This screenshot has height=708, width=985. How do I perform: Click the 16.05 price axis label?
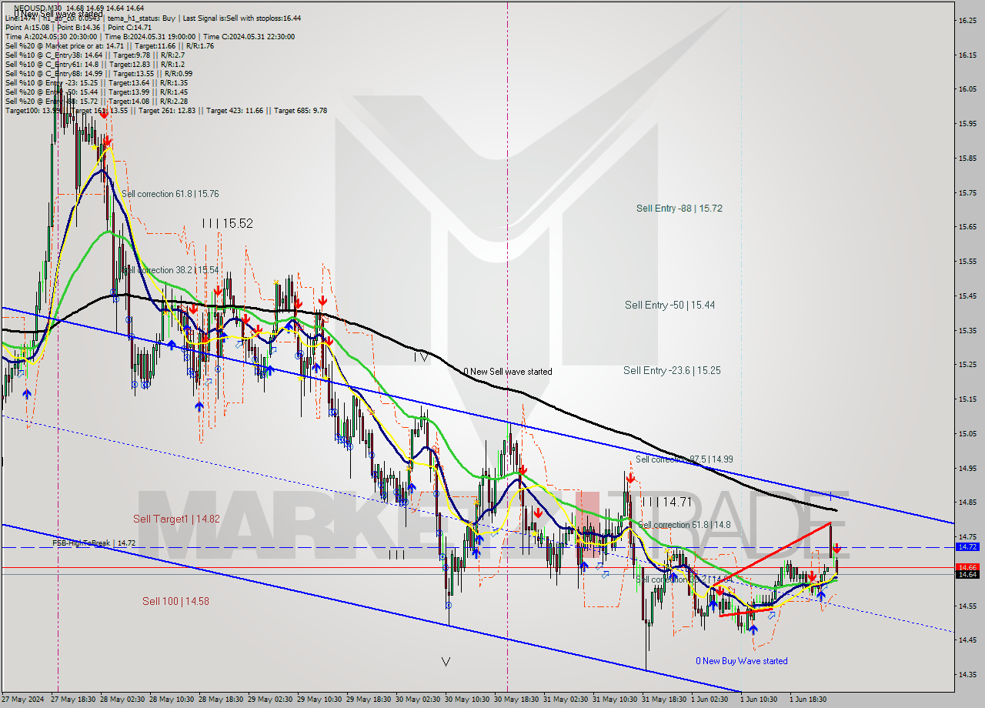pyautogui.click(x=968, y=89)
